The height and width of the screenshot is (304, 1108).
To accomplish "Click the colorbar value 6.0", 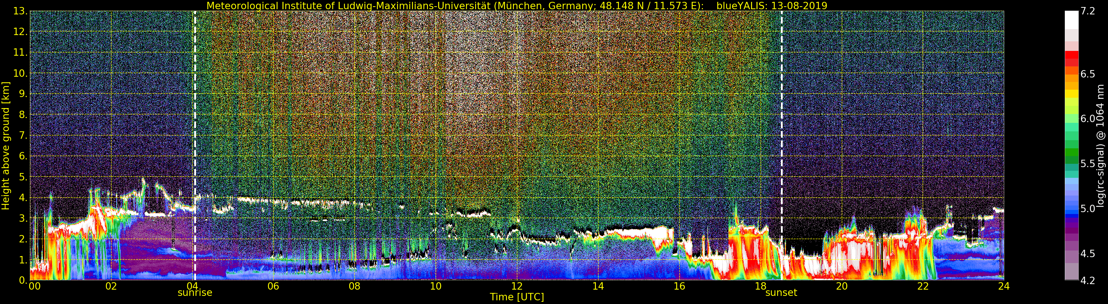I will click(1087, 119).
